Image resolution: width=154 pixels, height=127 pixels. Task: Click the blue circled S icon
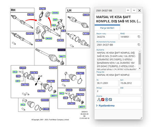[107, 99]
